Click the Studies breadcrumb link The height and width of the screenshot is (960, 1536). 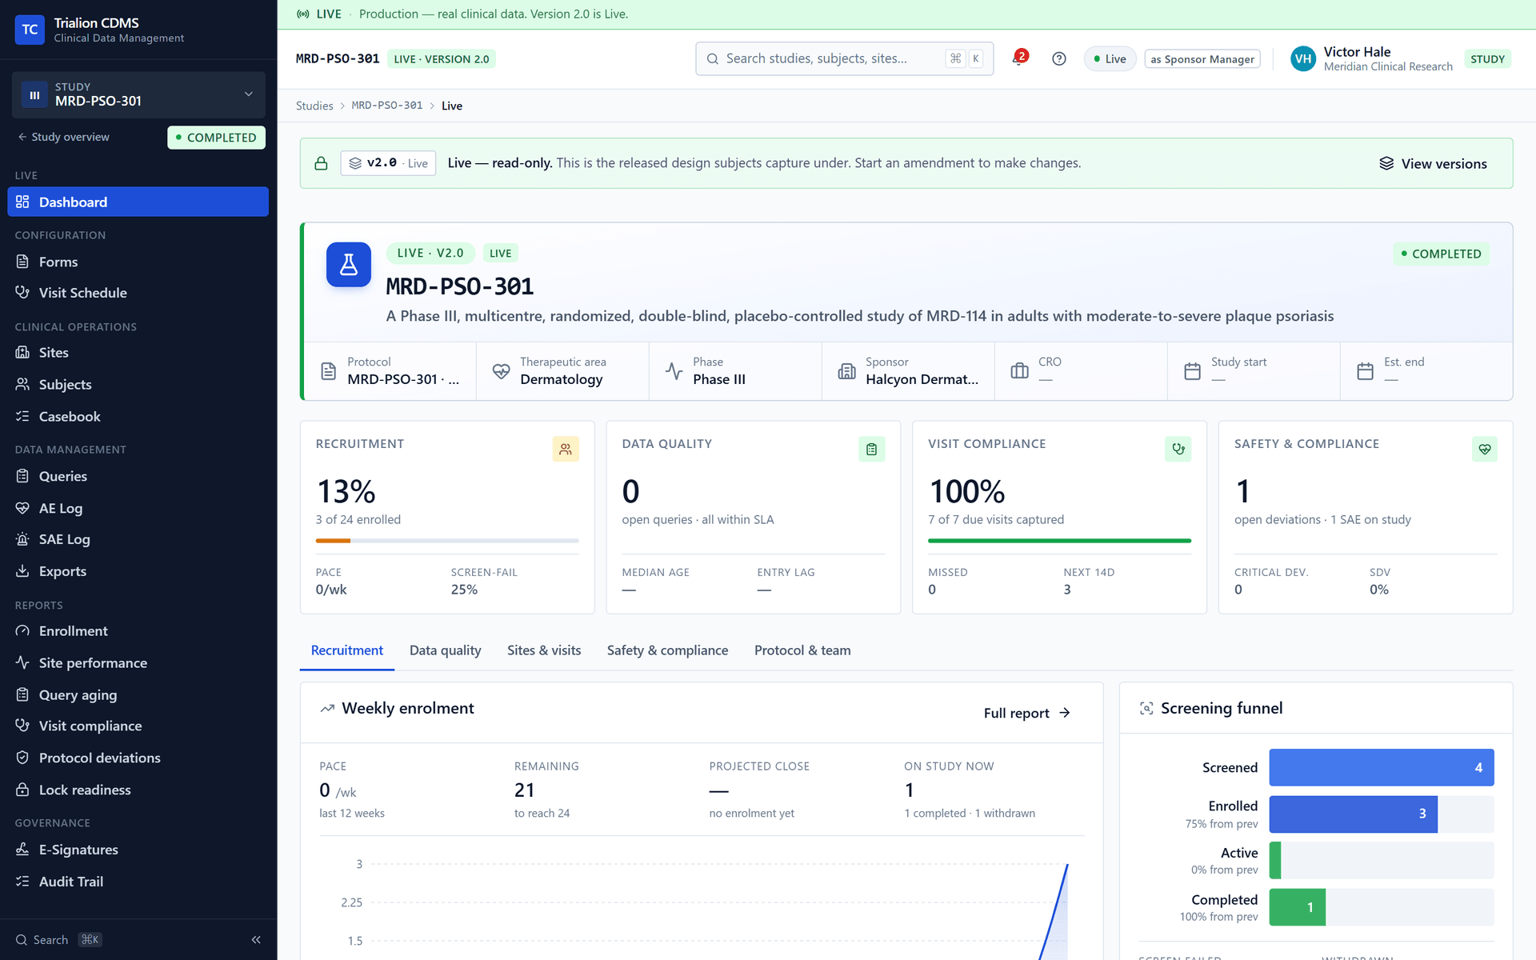pos(314,106)
